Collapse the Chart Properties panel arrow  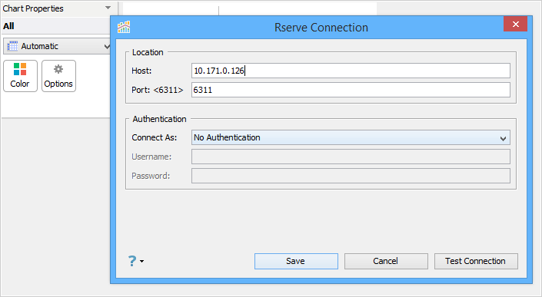[108, 8]
